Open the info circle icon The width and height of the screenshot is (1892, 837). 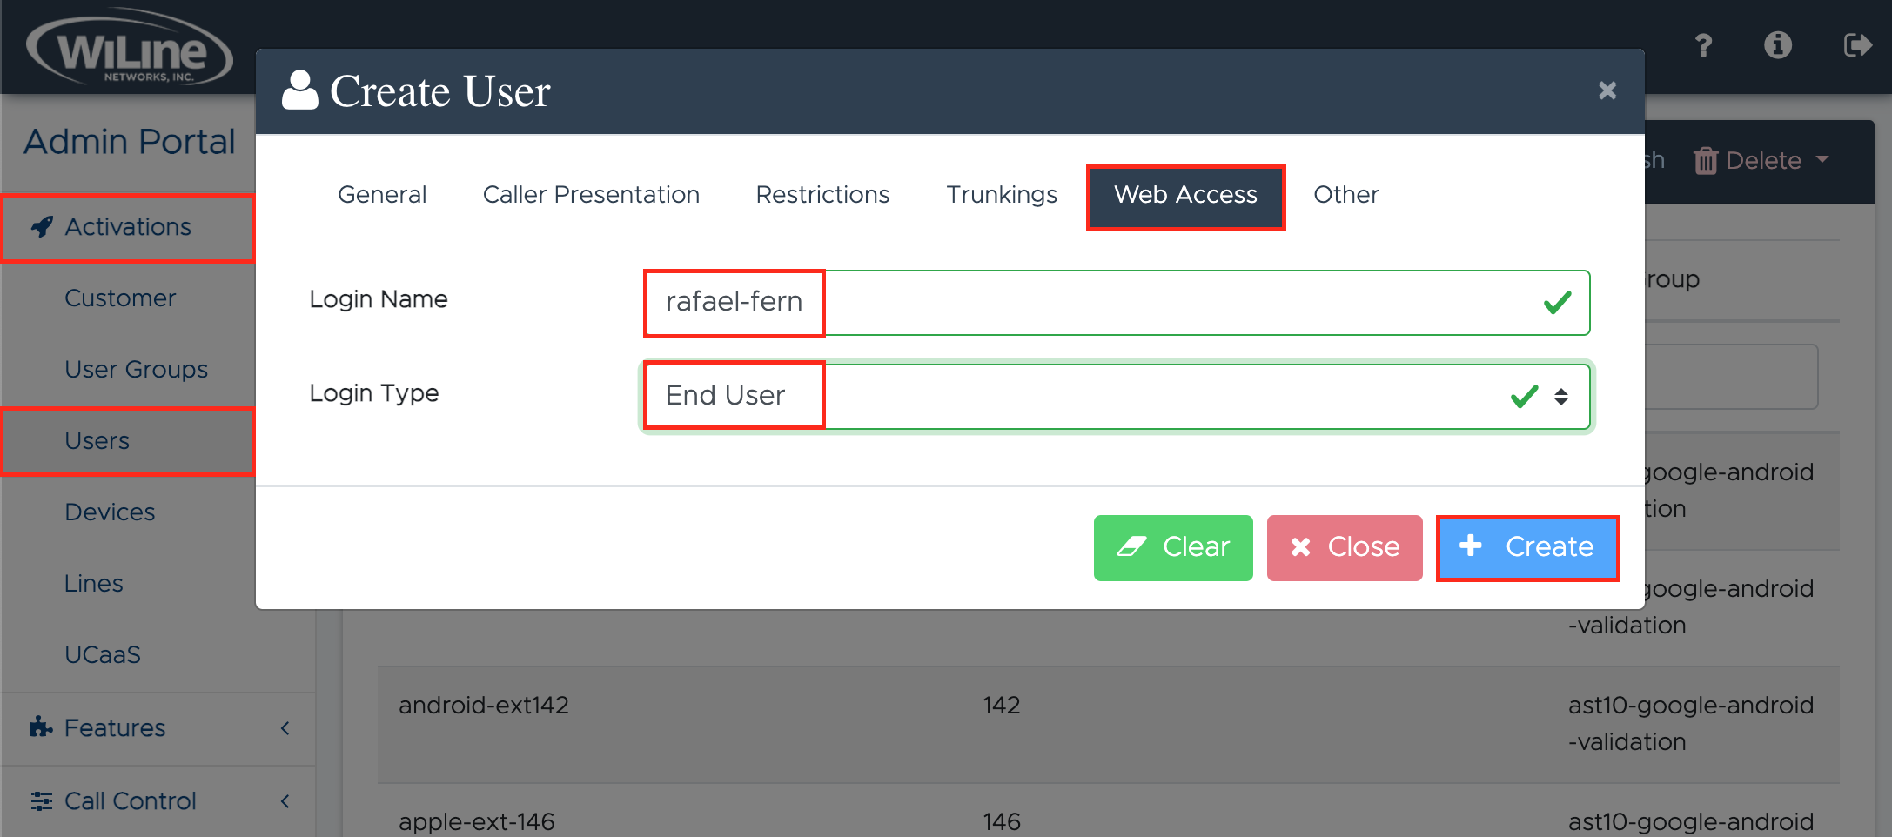[1777, 45]
